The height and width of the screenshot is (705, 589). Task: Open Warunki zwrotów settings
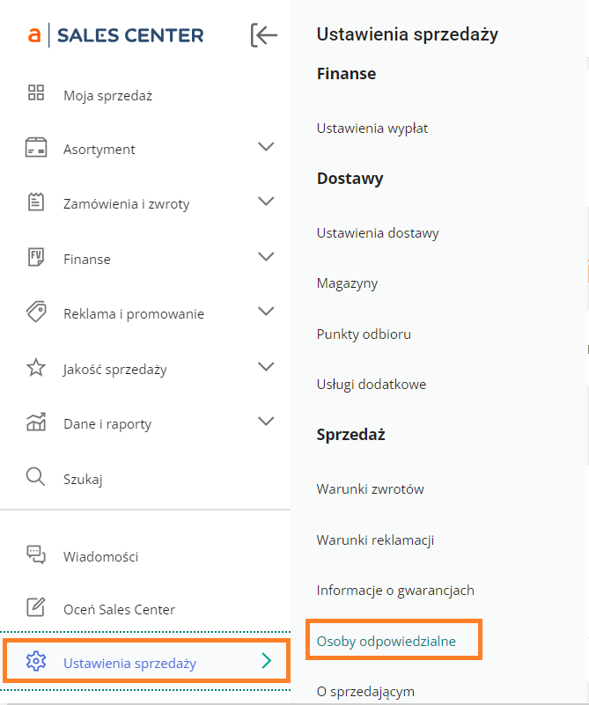point(371,489)
